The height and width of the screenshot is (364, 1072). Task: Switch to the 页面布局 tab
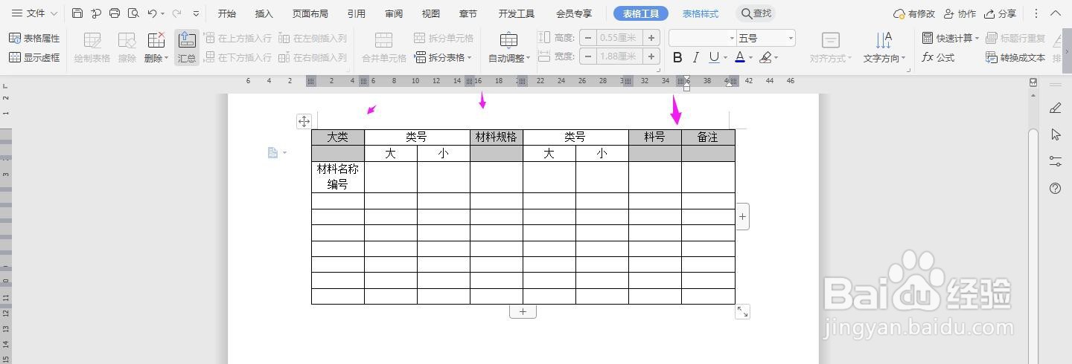coord(310,13)
